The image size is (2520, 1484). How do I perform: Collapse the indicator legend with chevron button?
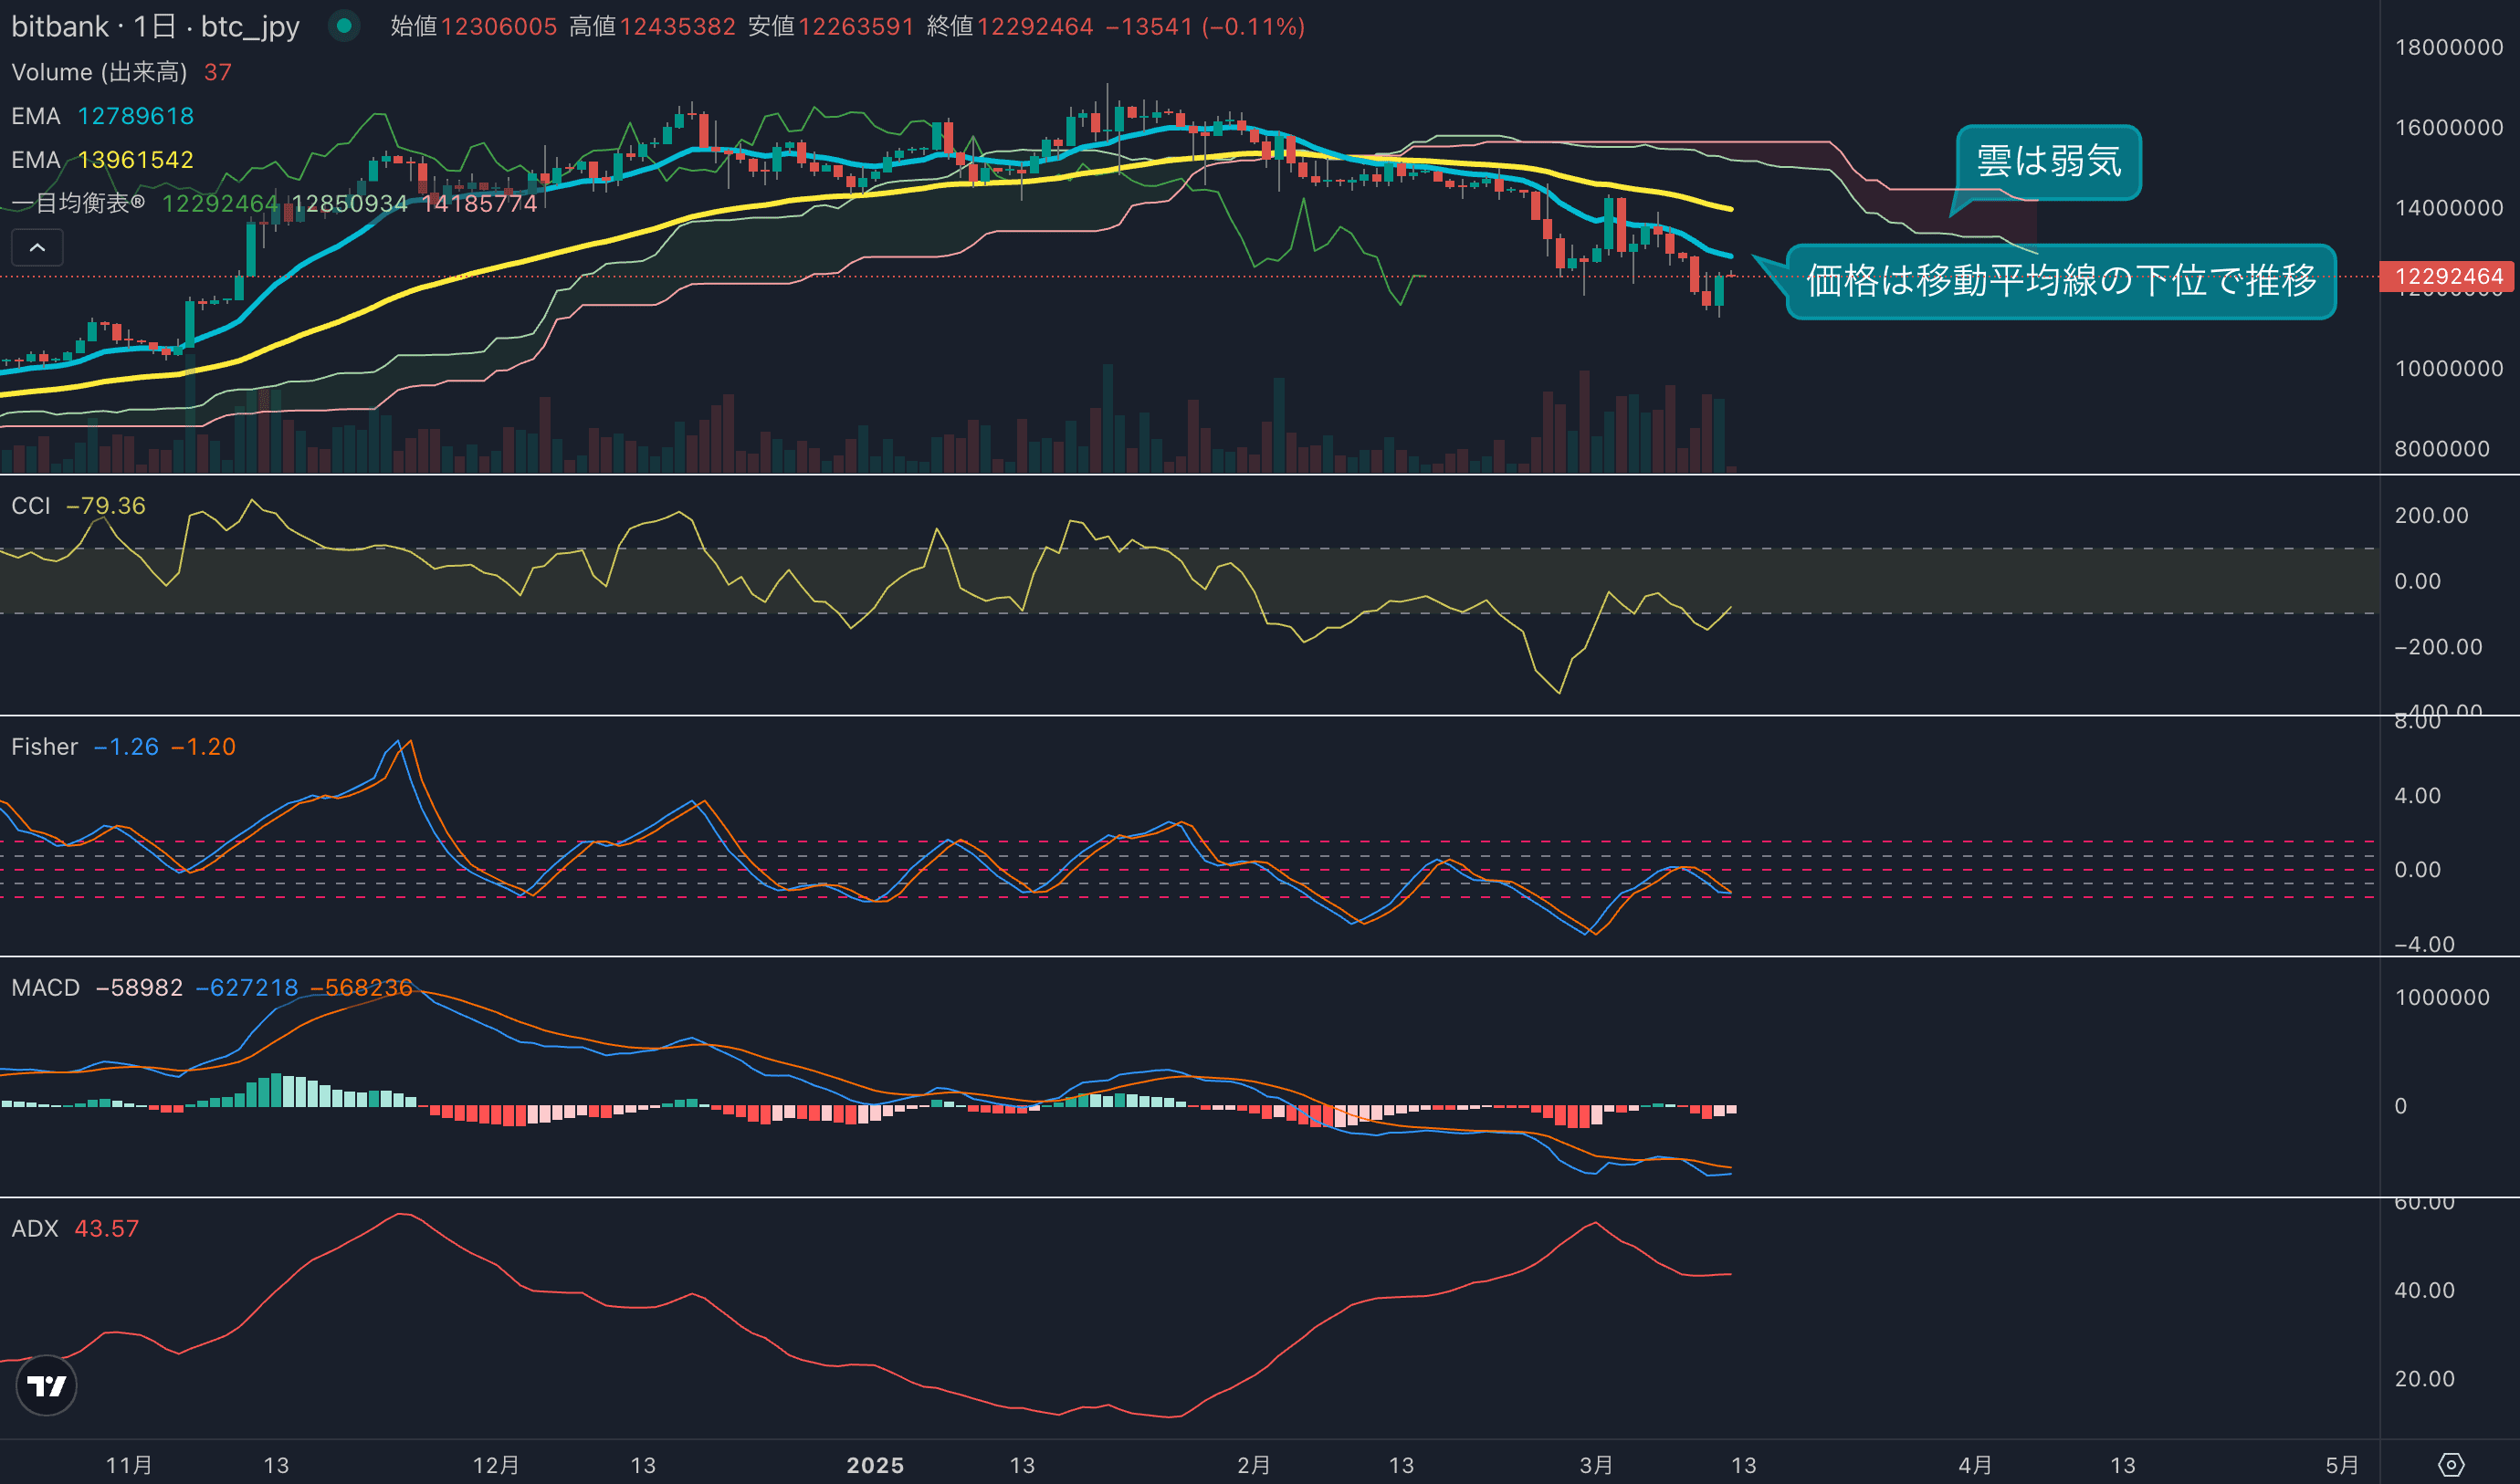coord(37,248)
